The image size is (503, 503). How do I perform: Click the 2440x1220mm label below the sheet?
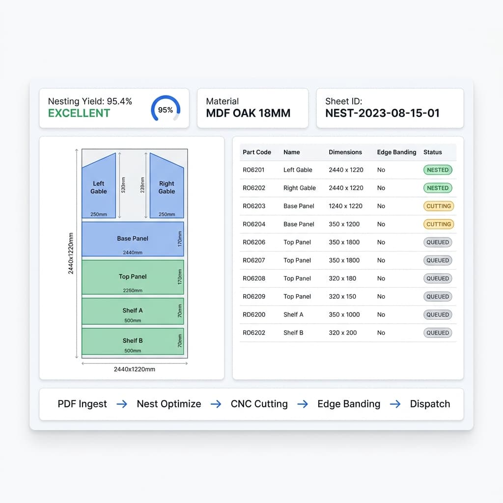(135, 369)
